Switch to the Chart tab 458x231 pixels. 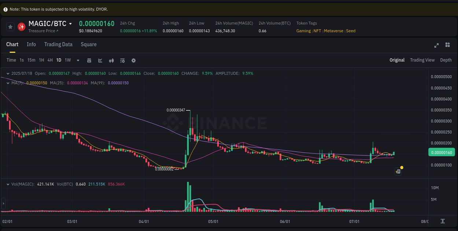pyautogui.click(x=12, y=44)
